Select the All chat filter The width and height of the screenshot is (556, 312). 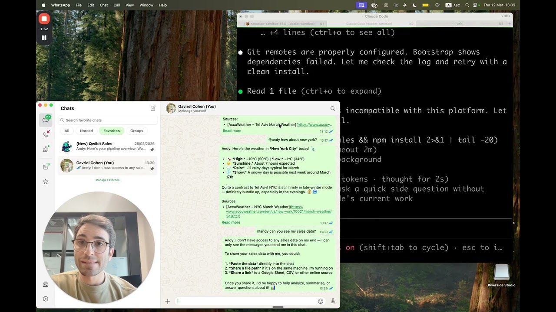(x=67, y=130)
